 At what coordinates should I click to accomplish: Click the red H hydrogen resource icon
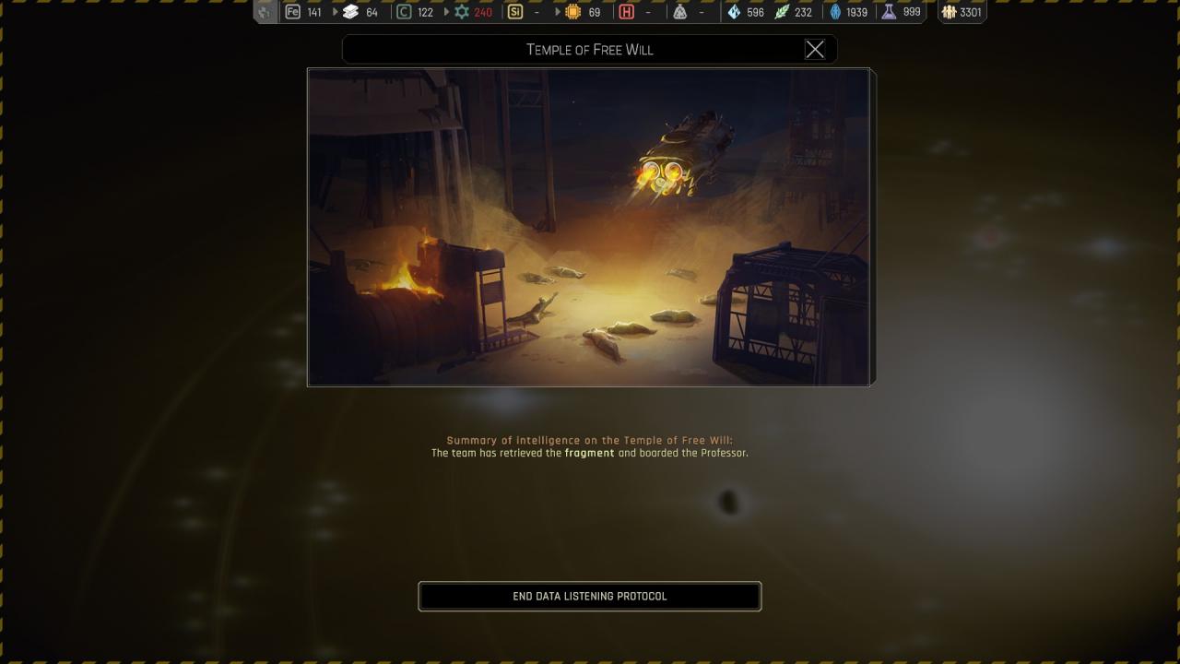click(x=627, y=12)
